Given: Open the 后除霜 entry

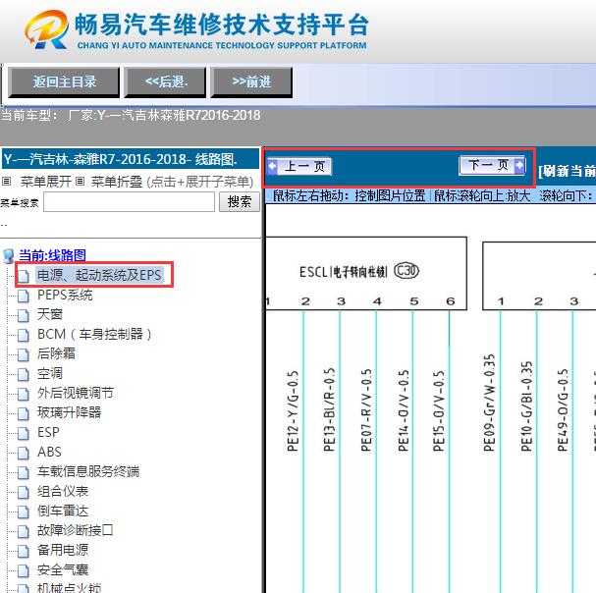Looking at the screenshot, I should click(x=56, y=353).
